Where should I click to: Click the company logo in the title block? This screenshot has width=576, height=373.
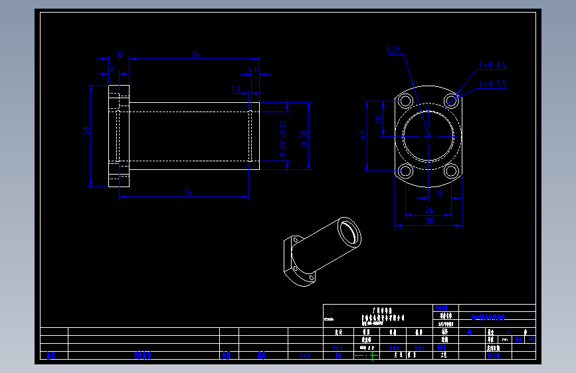click(330, 314)
